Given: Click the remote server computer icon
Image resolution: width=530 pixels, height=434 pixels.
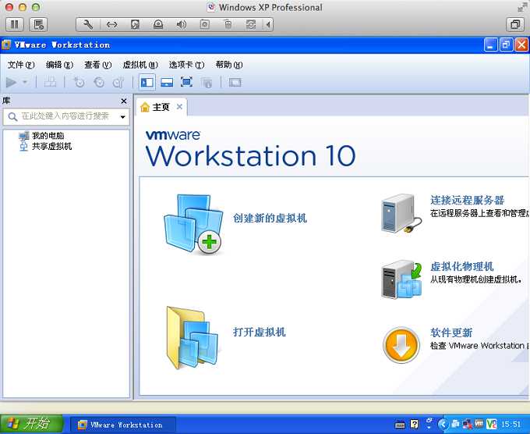Looking at the screenshot, I should [x=401, y=213].
